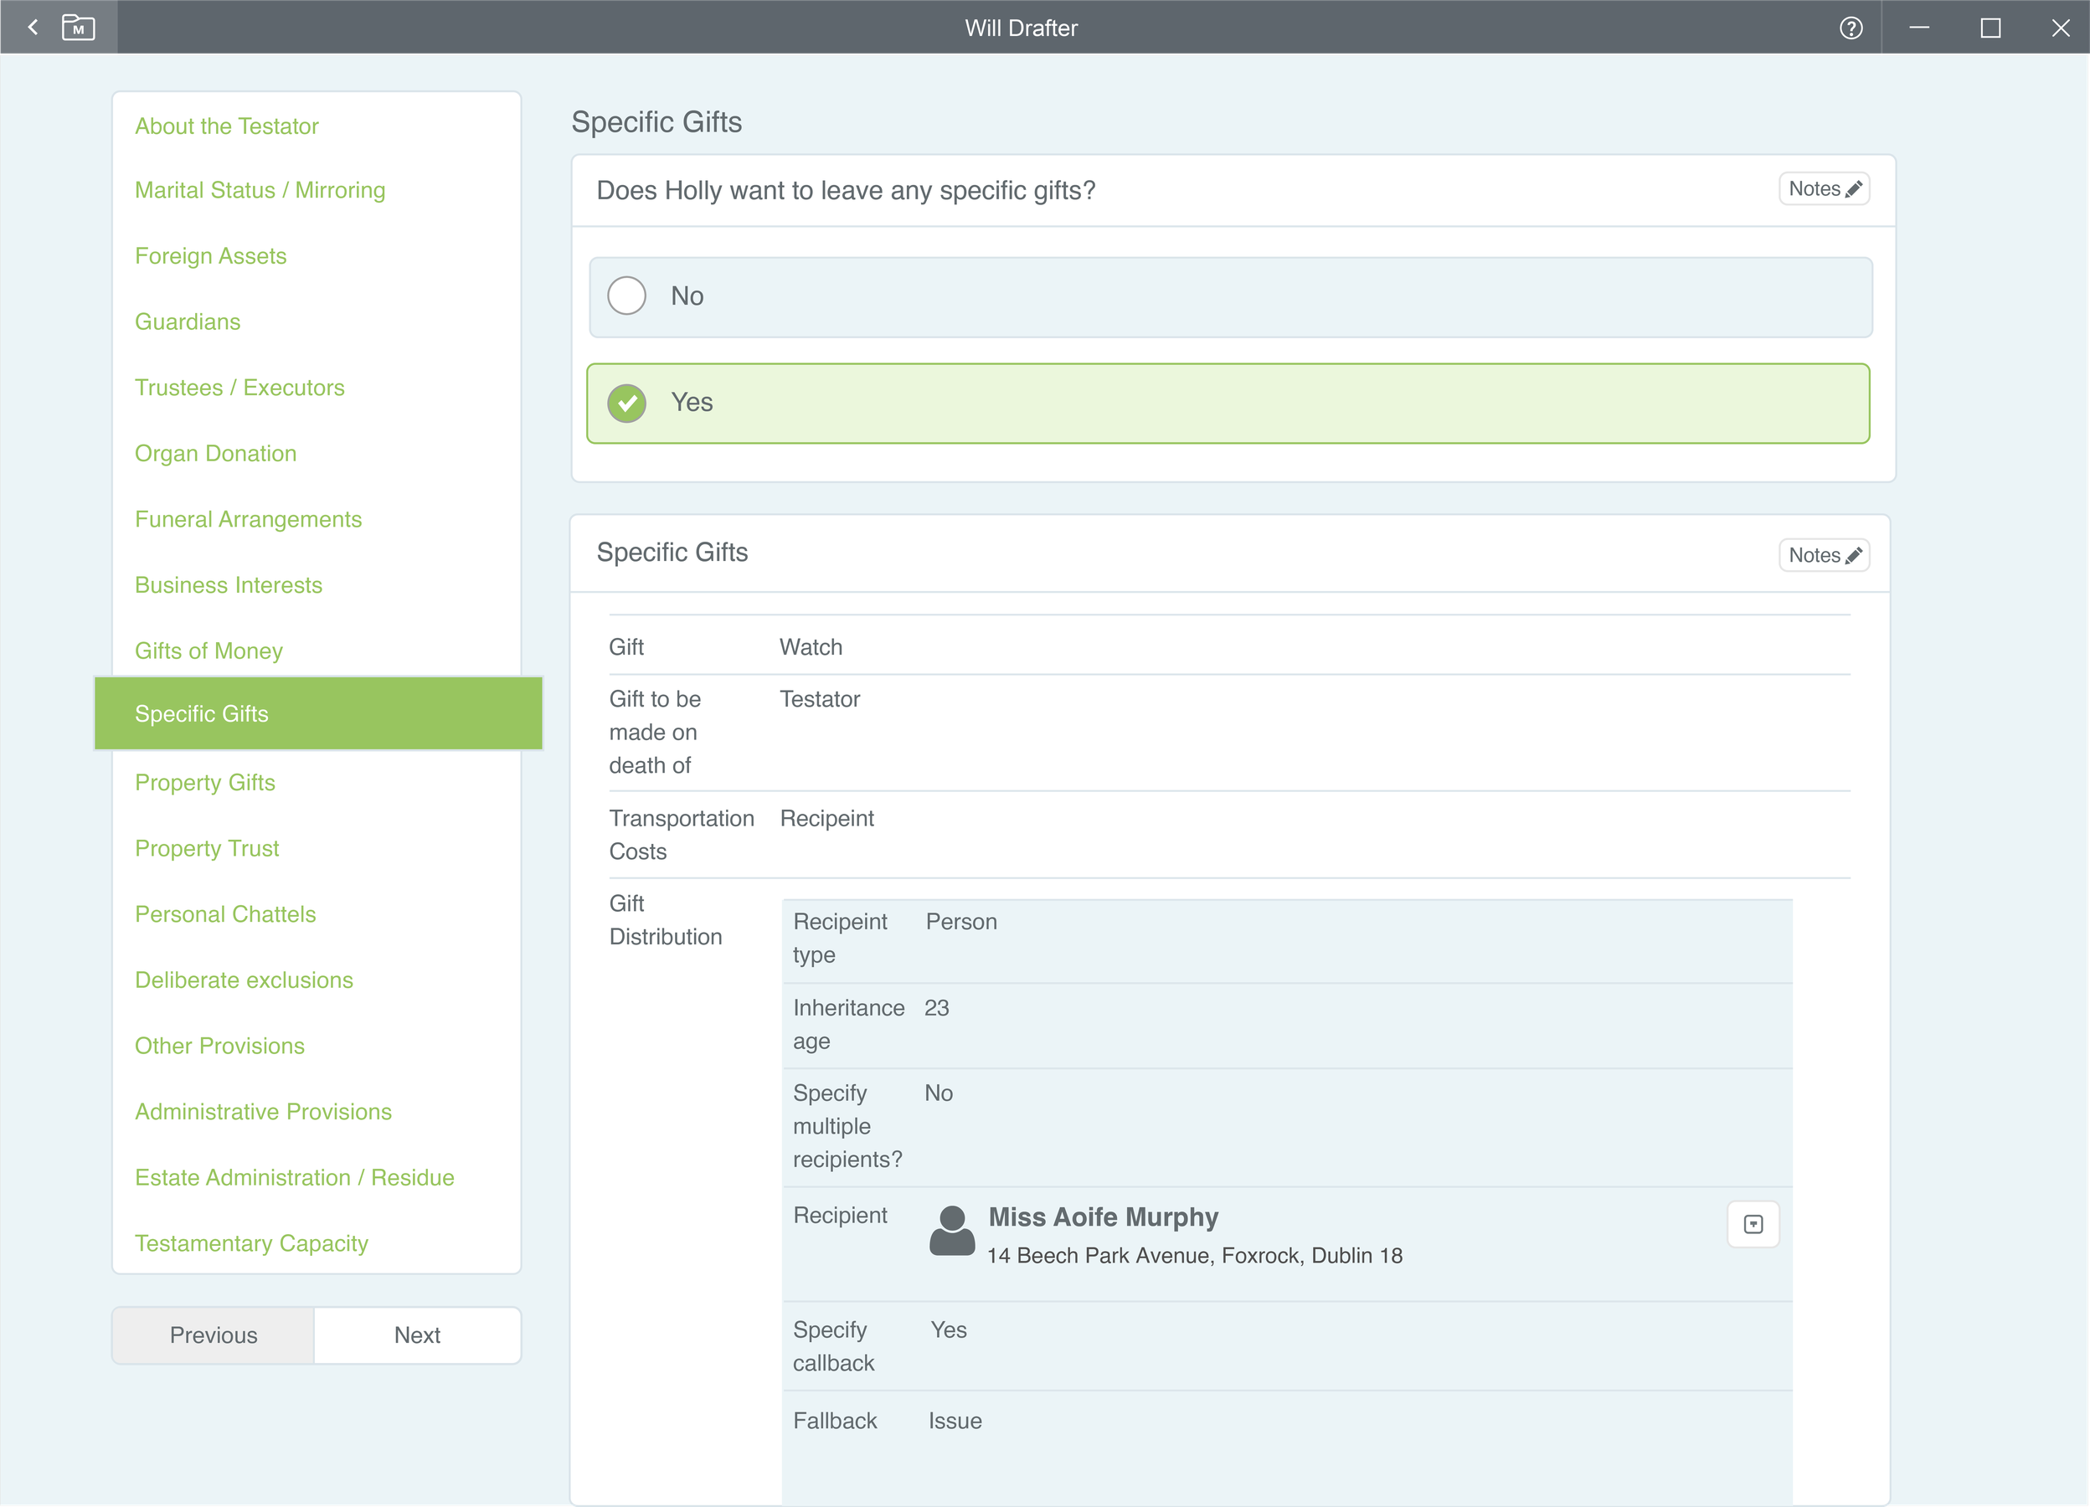Open the matter folder icon in title bar
The image size is (2090, 1507).
[79, 28]
